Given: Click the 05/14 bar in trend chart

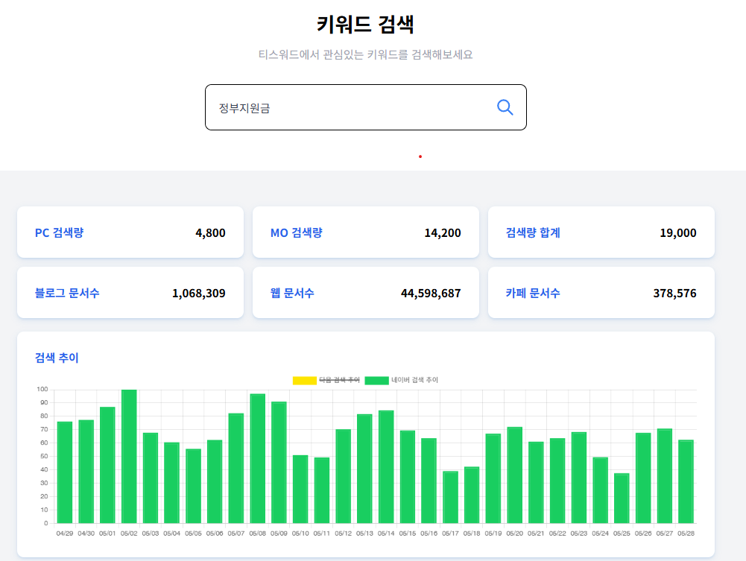Looking at the screenshot, I should tap(386, 467).
